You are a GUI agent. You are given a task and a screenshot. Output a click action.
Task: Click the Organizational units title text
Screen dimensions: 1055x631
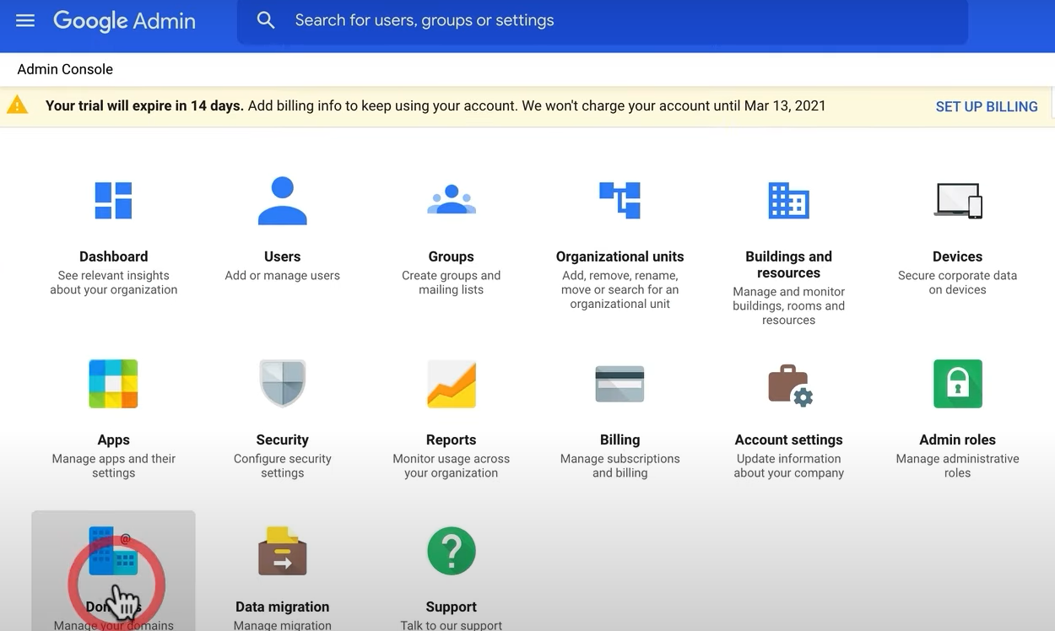[620, 256]
